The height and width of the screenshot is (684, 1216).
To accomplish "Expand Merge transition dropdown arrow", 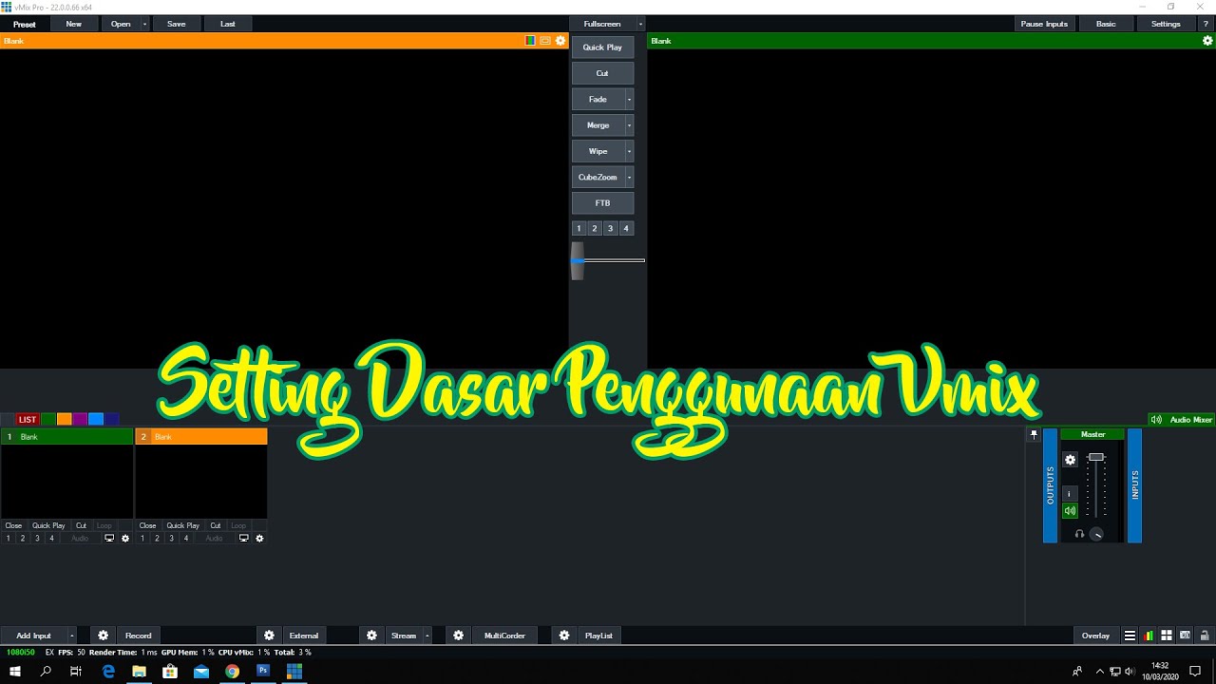I will click(x=629, y=125).
